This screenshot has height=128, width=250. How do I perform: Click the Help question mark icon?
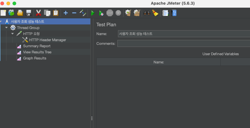point(174,13)
